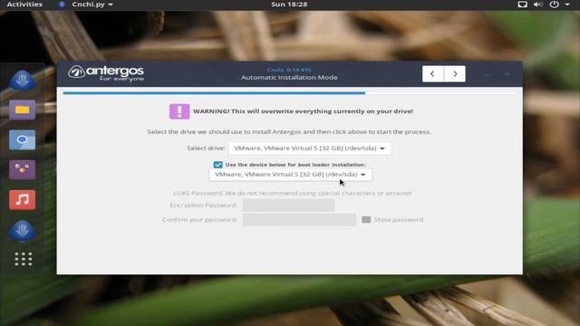
Task: Click the network status icon in top bar
Action: coord(522,5)
